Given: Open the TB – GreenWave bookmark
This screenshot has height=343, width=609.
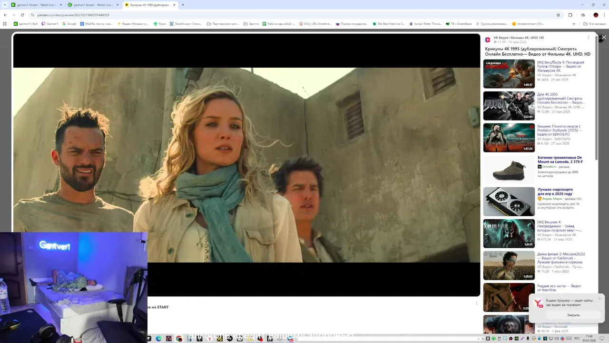Looking at the screenshot, I should coord(458,23).
